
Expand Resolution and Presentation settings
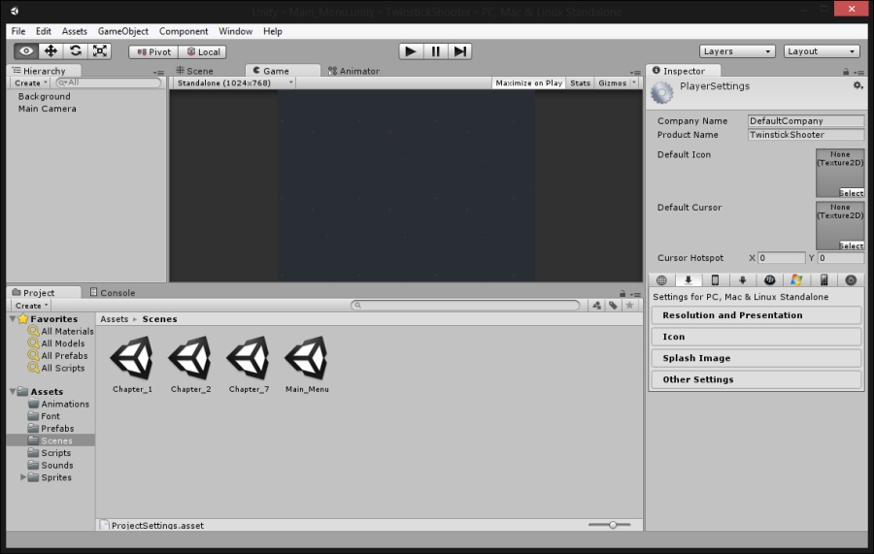pos(756,315)
